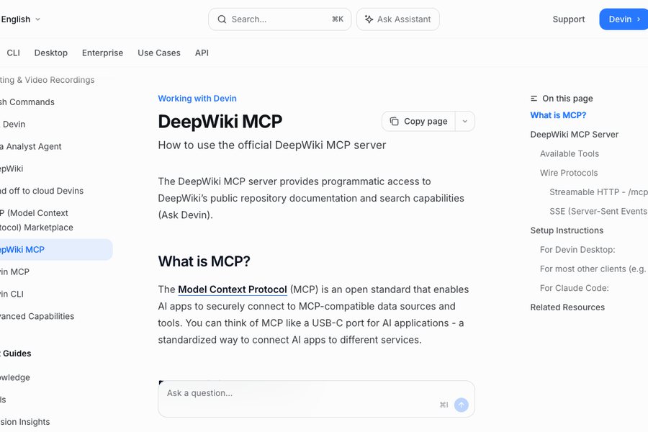Click the Copy page button
The height and width of the screenshot is (432, 648).
pyautogui.click(x=418, y=121)
